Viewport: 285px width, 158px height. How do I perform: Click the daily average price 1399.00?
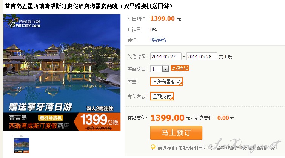point(162,18)
